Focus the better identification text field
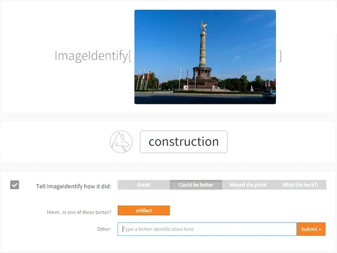The width and height of the screenshot is (337, 253). point(207,229)
